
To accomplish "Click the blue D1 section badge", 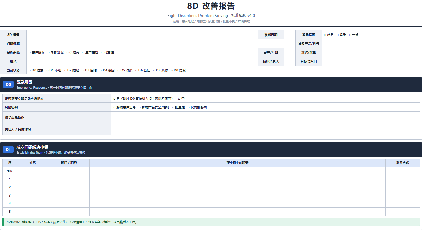I will coord(8,150).
